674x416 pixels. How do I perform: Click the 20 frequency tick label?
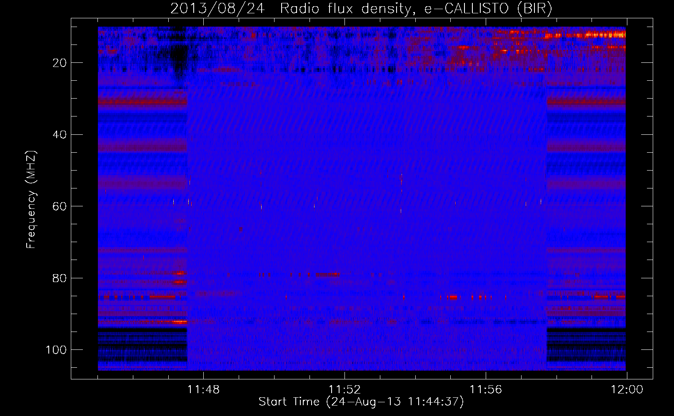(x=60, y=63)
